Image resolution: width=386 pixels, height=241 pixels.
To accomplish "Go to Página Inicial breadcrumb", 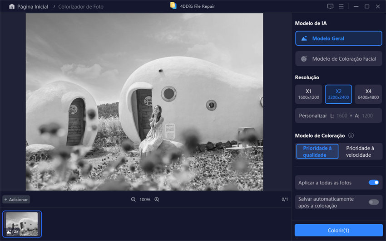I will [32, 7].
